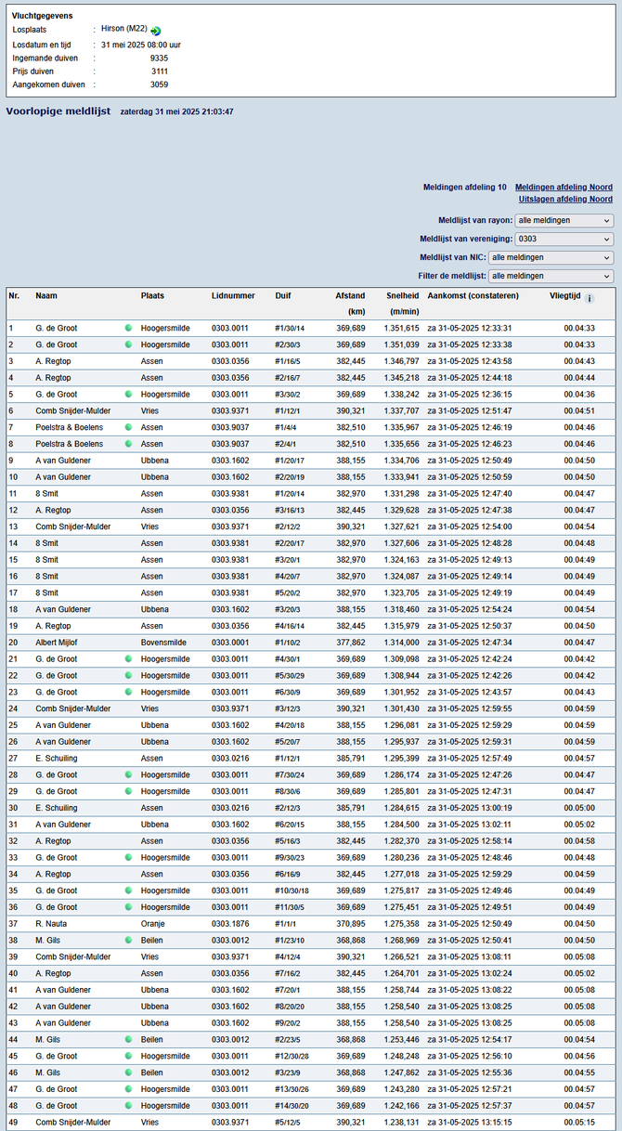The image size is (622, 1131).
Task: Click green dot in row 46 M. Gils
Action: click(x=128, y=1072)
